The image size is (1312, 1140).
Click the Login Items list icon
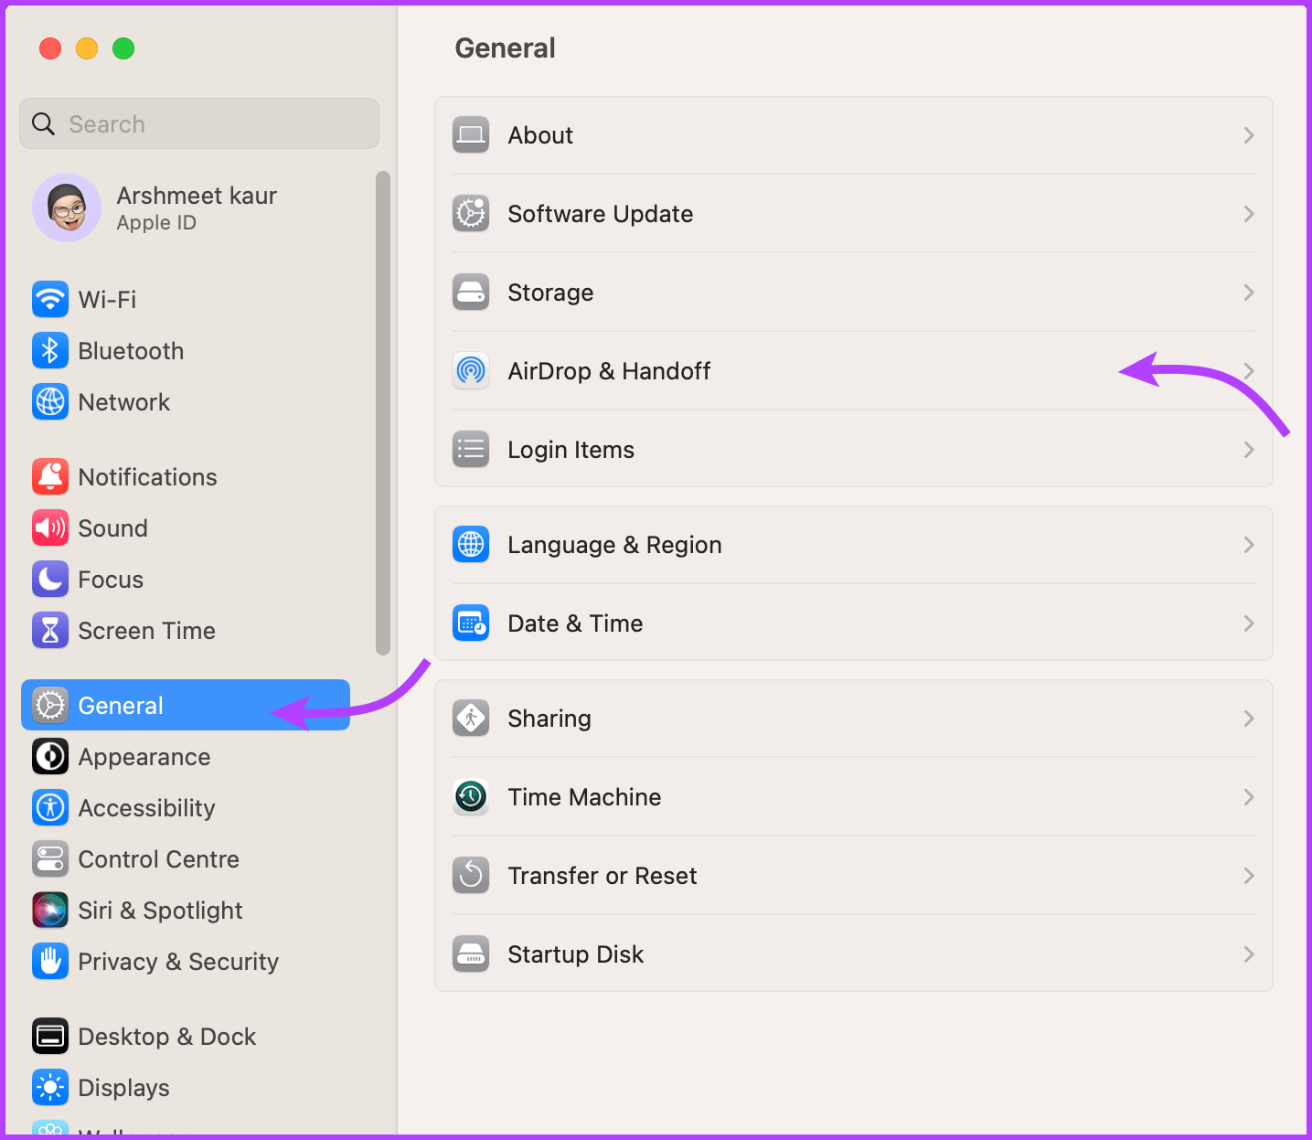(471, 450)
